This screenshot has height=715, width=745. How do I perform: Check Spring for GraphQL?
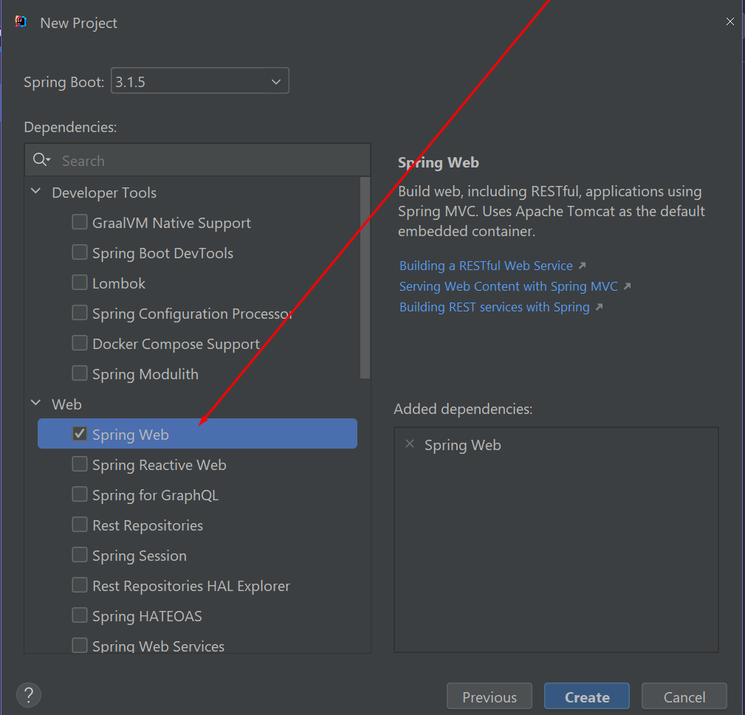(x=79, y=494)
